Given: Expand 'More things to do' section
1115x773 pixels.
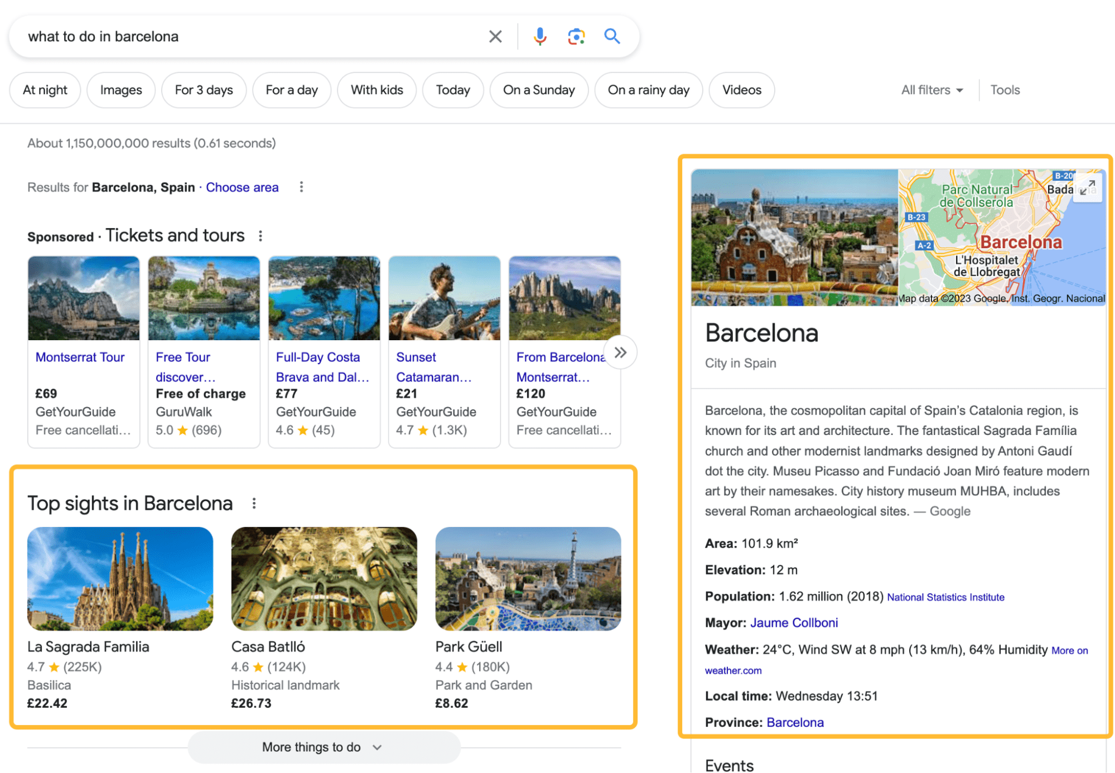Looking at the screenshot, I should pyautogui.click(x=322, y=747).
